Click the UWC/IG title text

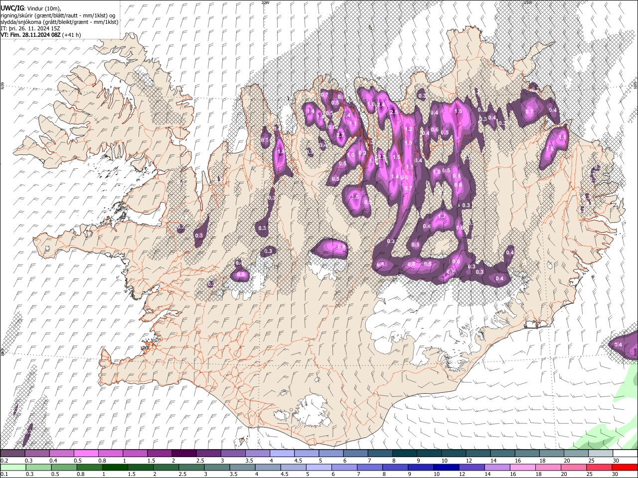pos(11,8)
